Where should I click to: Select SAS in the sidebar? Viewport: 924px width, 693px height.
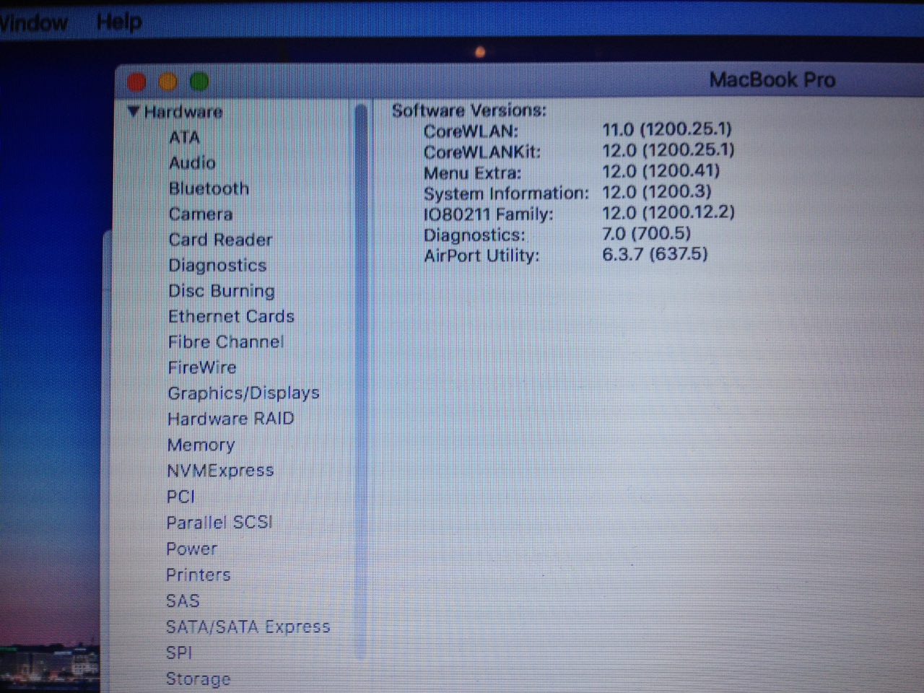click(183, 601)
